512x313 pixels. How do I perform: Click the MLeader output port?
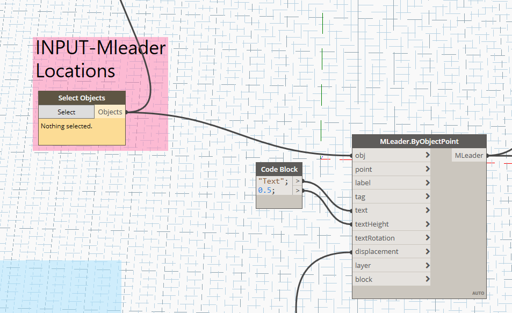469,155
